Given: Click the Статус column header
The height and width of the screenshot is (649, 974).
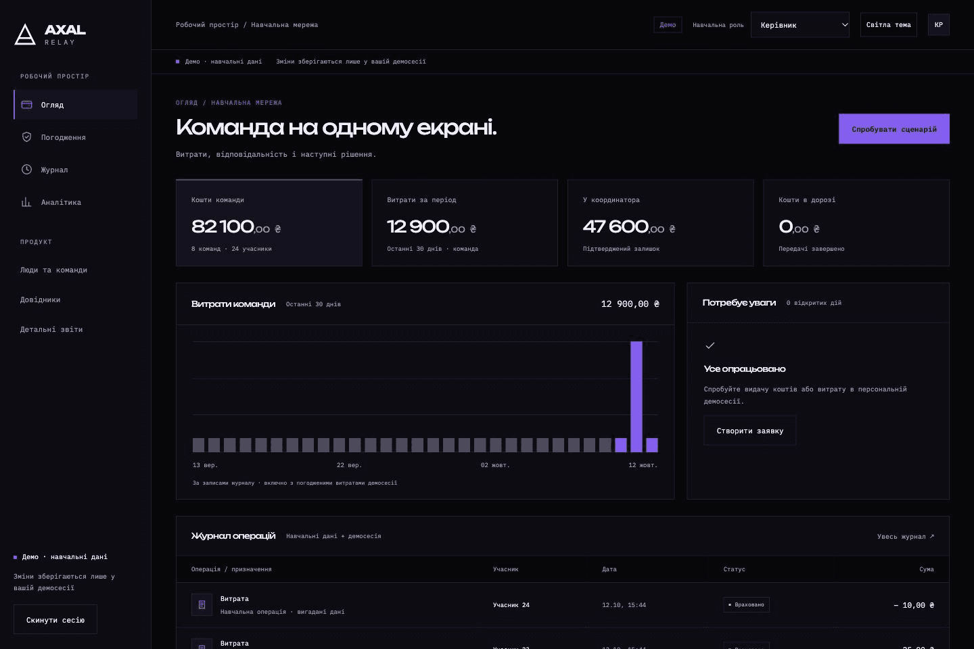Looking at the screenshot, I should click(735, 569).
